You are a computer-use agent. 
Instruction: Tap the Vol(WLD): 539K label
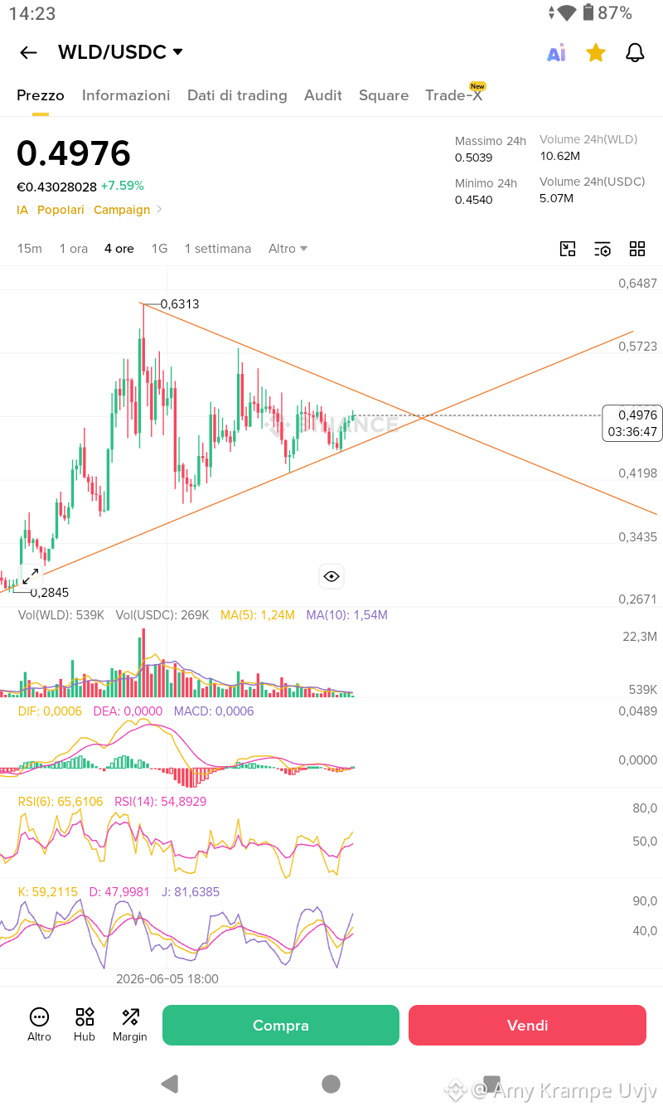[x=60, y=615]
